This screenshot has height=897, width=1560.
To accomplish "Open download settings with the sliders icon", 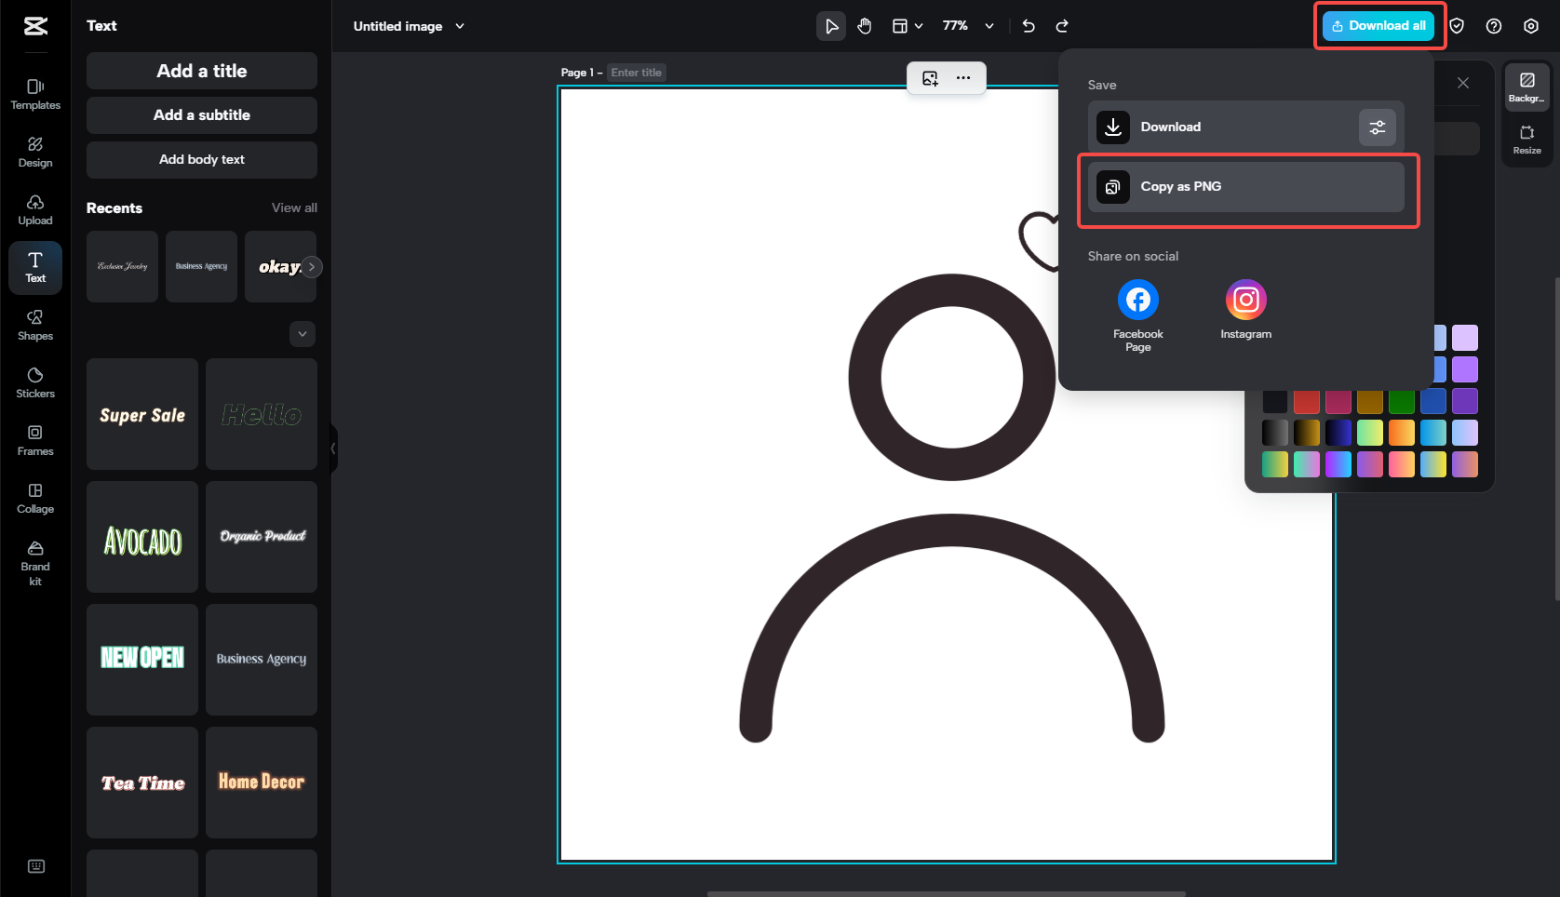I will (x=1377, y=127).
